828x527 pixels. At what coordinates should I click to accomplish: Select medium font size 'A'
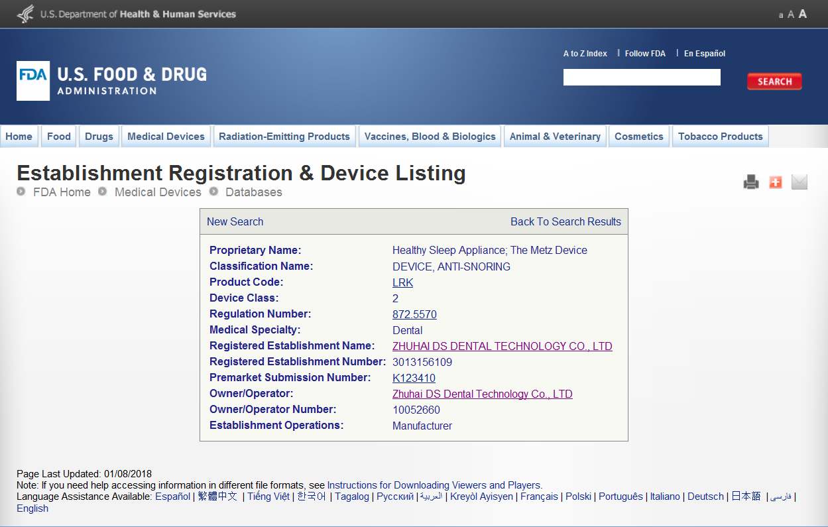[791, 15]
